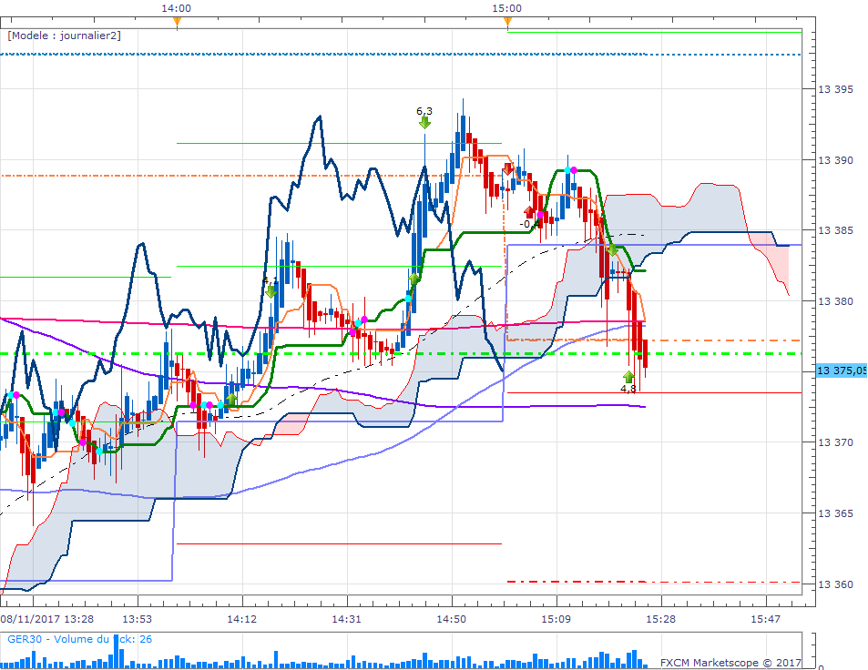868x670 pixels.
Task: Select the red down arrow trade marker after 15:00
Action: [x=507, y=169]
